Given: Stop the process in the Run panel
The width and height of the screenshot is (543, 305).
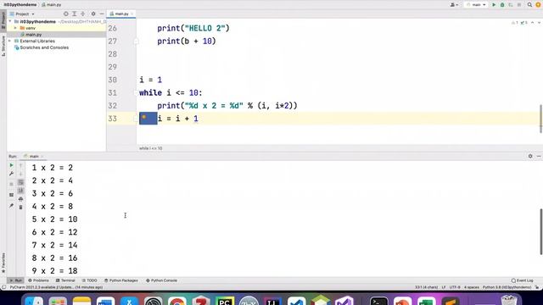Looking at the screenshot, I should 11,184.
